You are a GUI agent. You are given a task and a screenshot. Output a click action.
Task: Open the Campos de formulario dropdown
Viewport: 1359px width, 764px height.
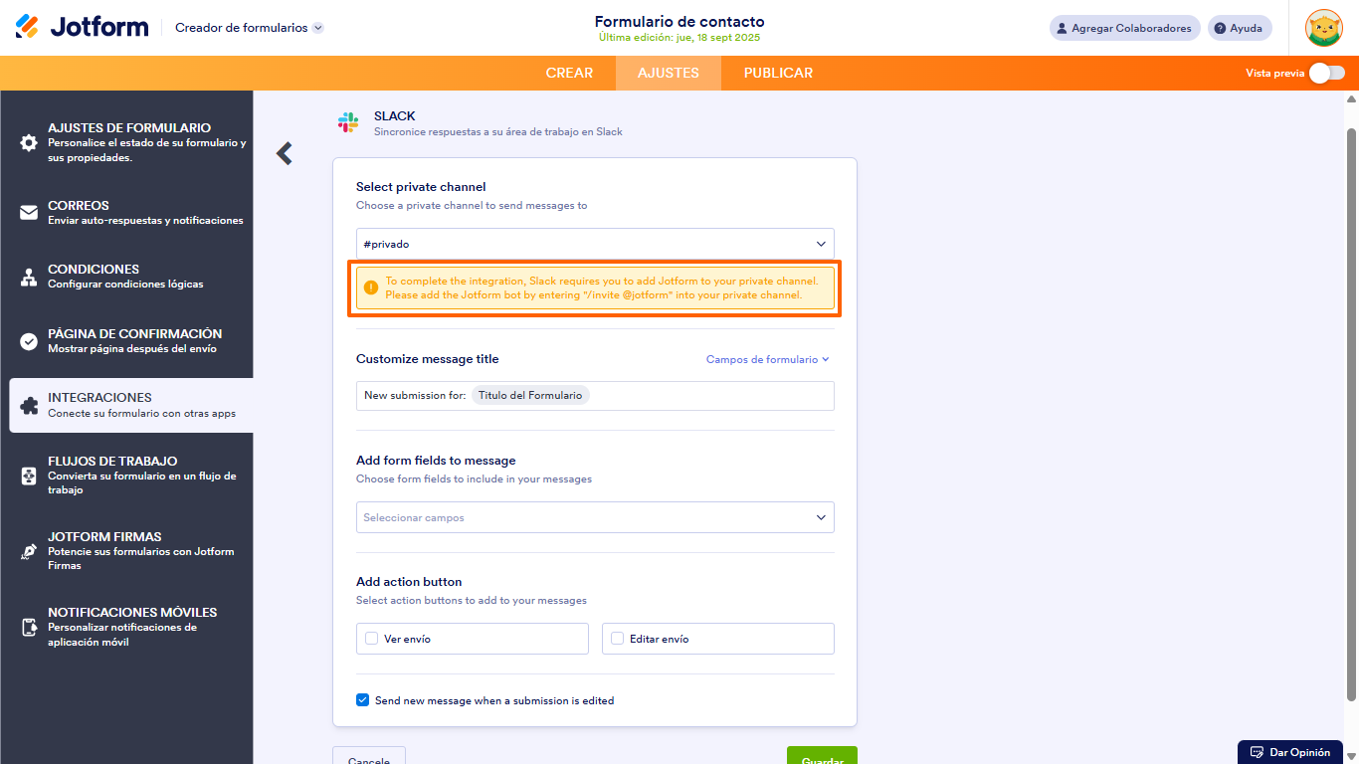click(767, 359)
